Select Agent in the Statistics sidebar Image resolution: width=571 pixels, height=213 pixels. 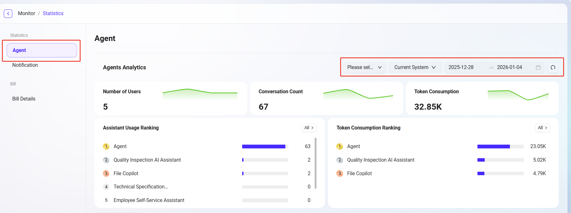[x=42, y=50]
